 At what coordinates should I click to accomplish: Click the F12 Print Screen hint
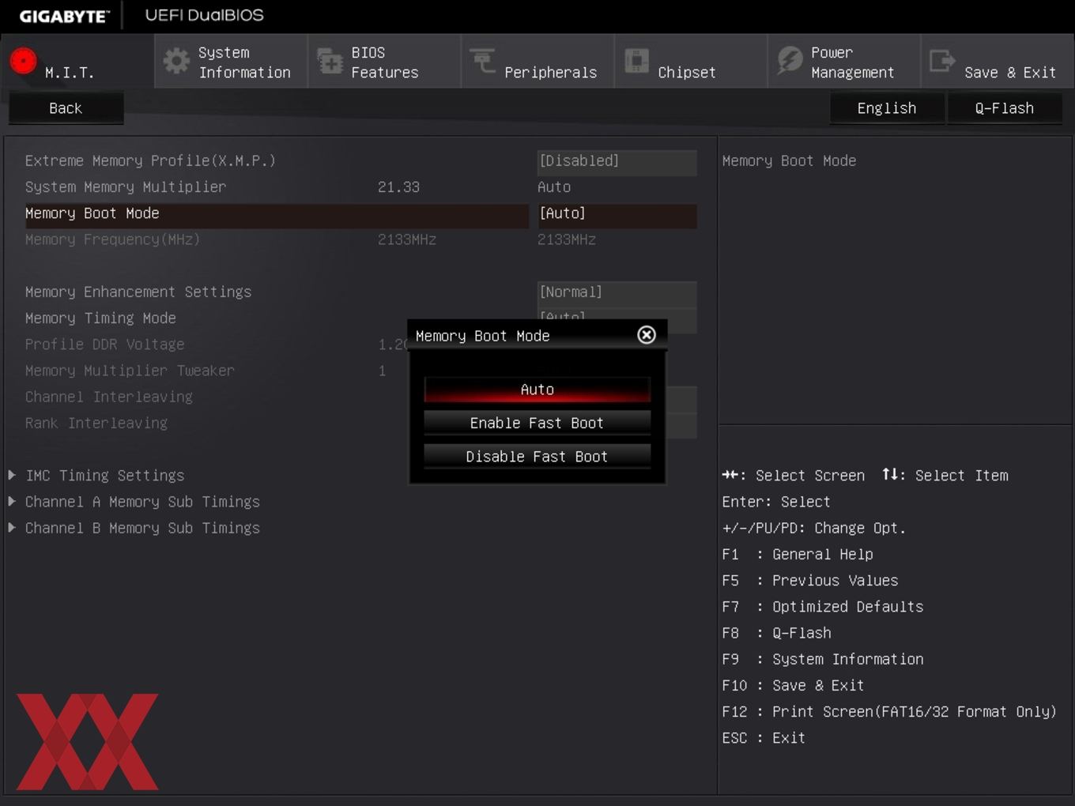(x=889, y=712)
